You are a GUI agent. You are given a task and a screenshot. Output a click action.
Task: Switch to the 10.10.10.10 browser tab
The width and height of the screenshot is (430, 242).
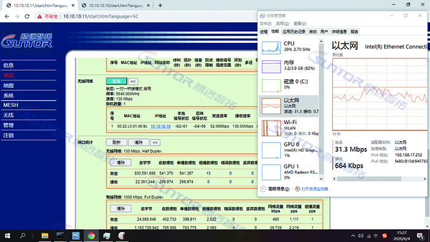click(x=116, y=5)
